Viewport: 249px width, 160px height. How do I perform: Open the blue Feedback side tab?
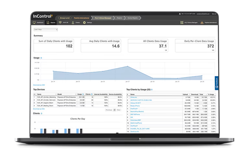point(217,83)
